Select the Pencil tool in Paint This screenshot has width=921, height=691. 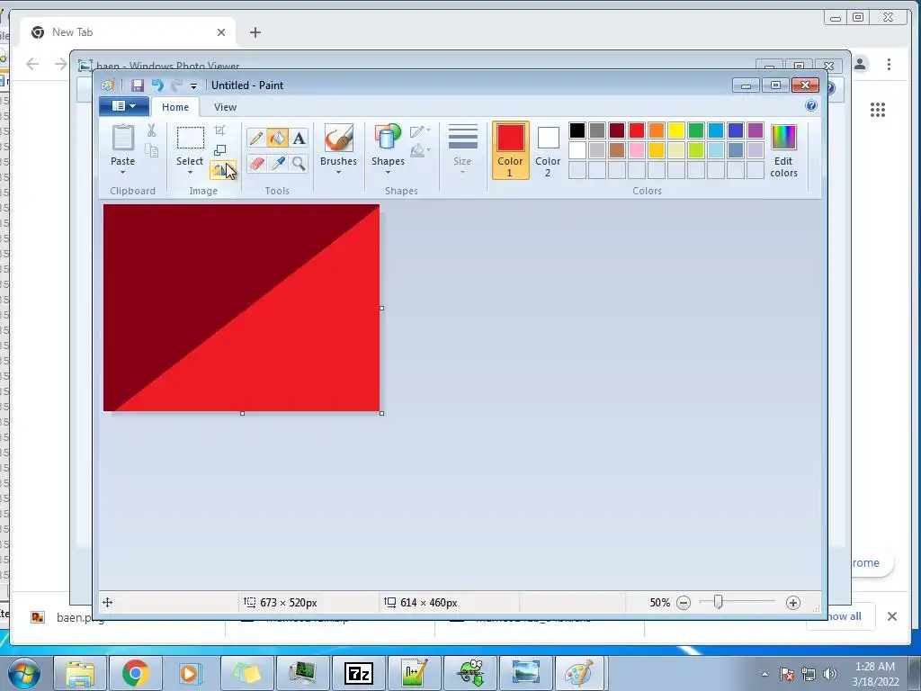[x=256, y=138]
